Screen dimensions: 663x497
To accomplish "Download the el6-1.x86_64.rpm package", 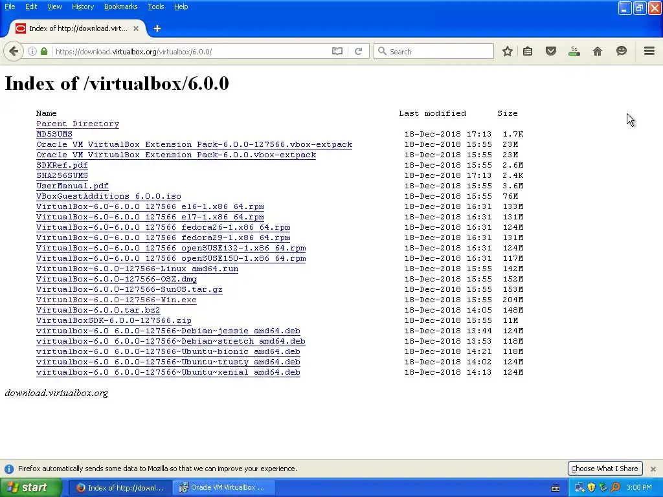I will pos(150,206).
